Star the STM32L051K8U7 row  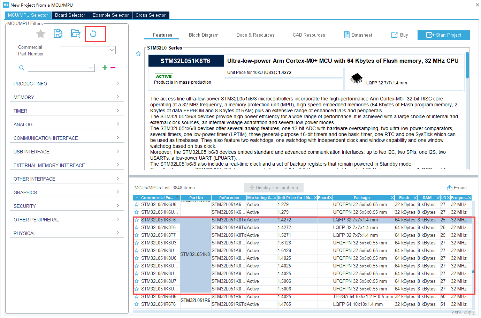(137, 281)
